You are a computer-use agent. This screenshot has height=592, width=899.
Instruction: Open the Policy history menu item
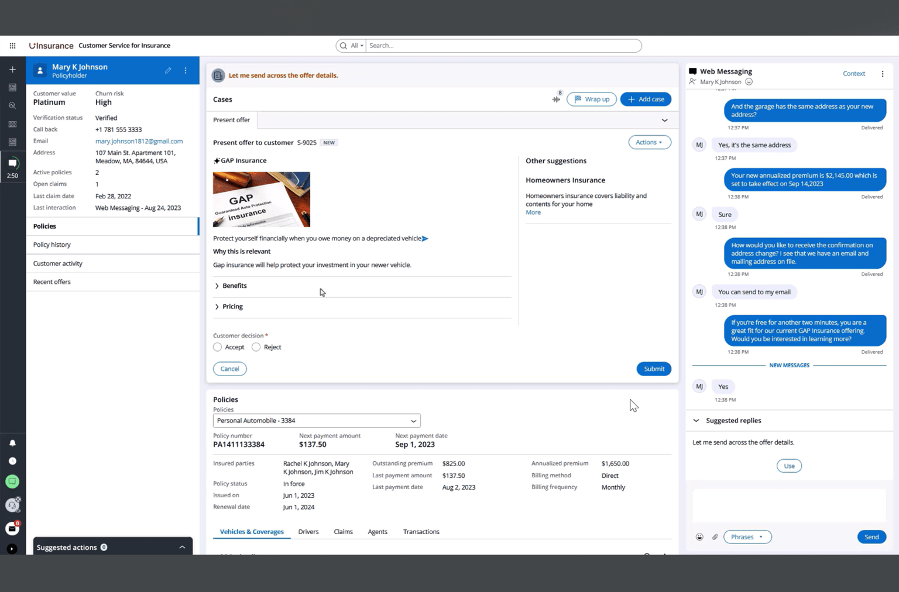point(52,245)
